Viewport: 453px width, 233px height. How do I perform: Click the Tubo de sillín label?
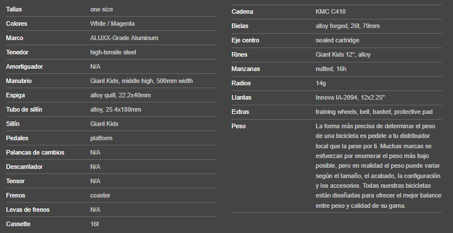[x=24, y=109]
